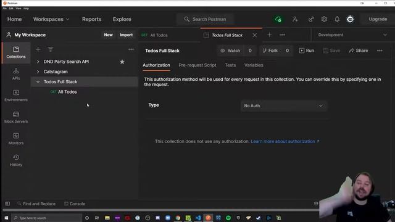The image size is (395, 222).
Task: Close the Todos Full Stack tab
Action: (255, 35)
